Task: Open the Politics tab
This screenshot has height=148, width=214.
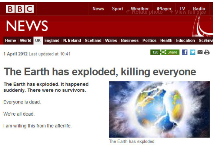Action: click(x=149, y=40)
